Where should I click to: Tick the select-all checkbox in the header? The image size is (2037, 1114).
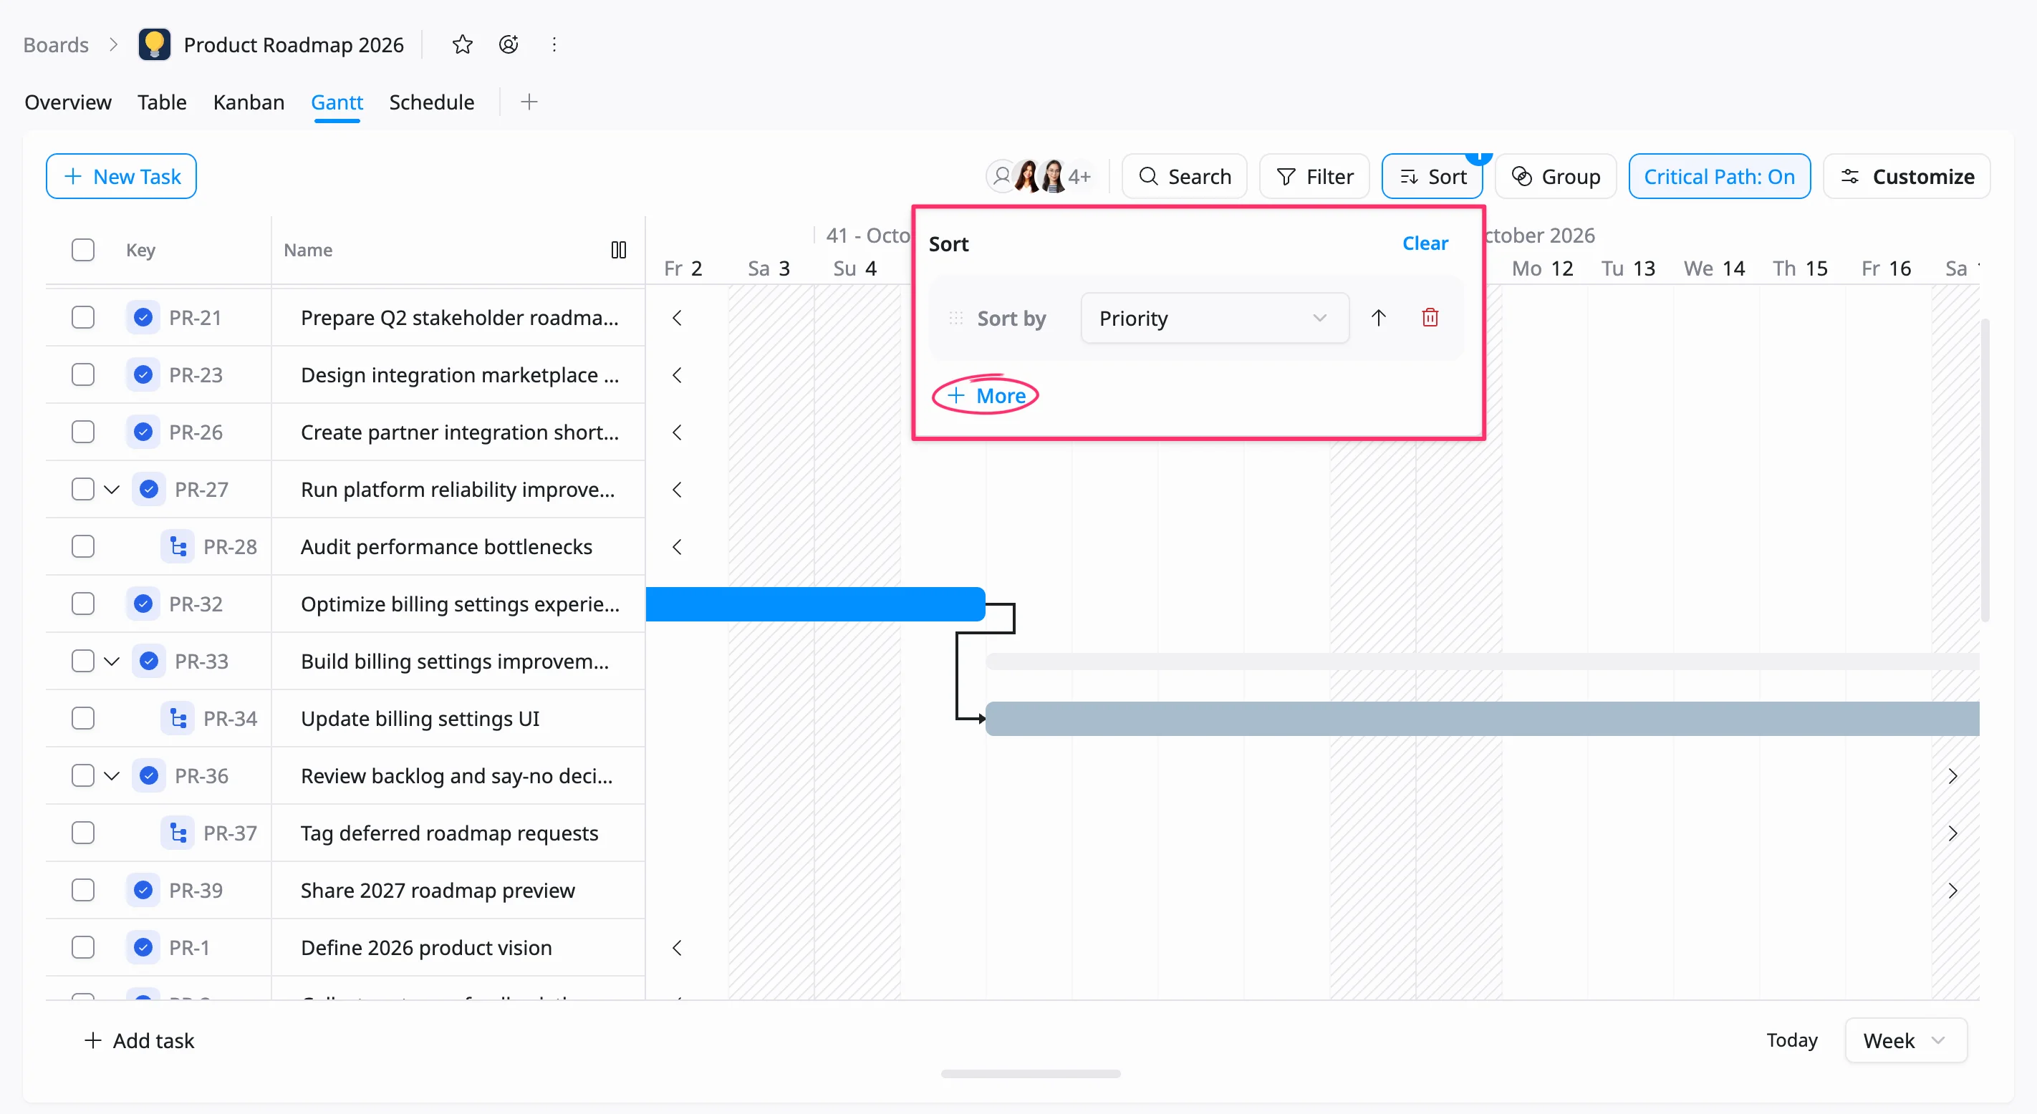click(x=83, y=250)
